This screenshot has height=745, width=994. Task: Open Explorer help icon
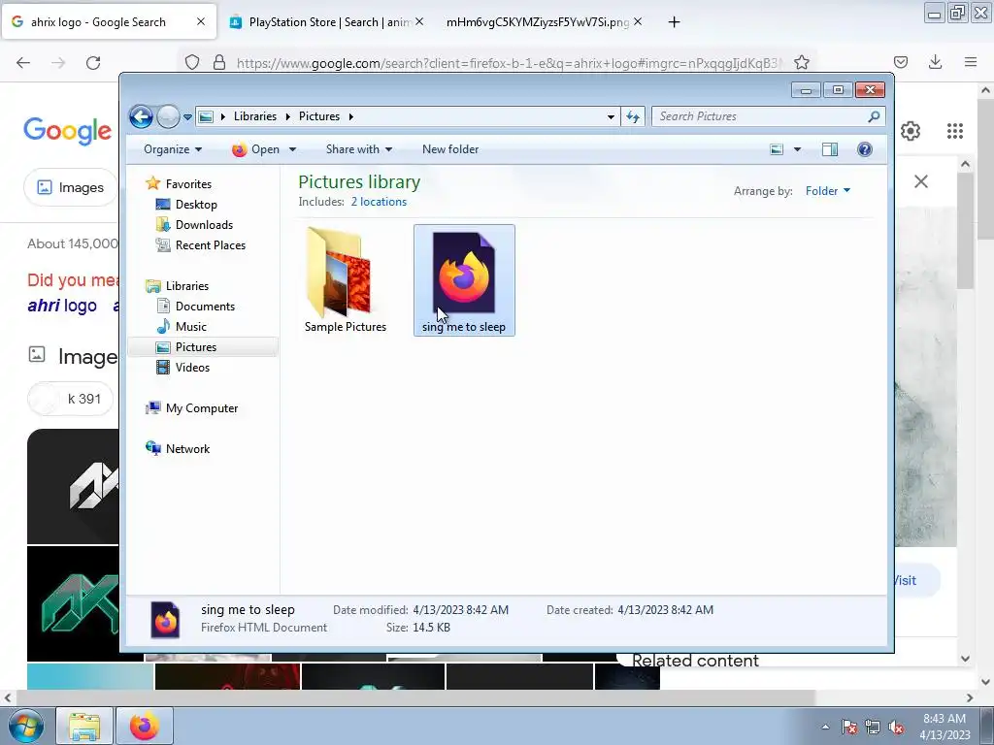pyautogui.click(x=865, y=149)
